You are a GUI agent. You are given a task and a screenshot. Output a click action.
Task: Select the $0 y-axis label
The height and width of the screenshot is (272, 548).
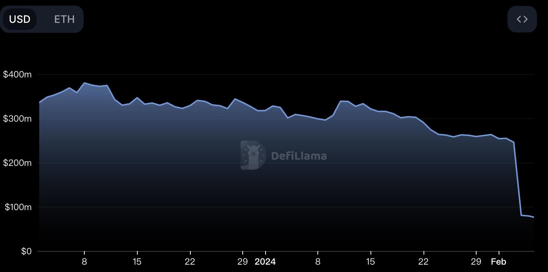26,251
